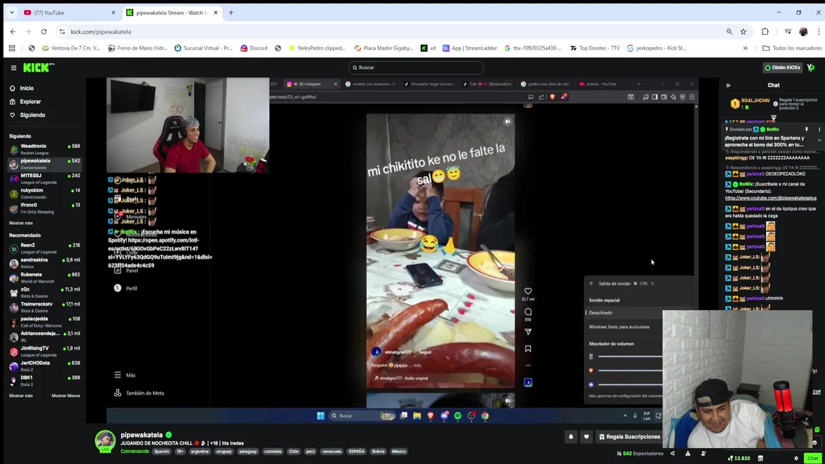Image resolution: width=825 pixels, height=464 pixels.
Task: Open MTTESSJ channel in sidebar
Action: (44, 179)
